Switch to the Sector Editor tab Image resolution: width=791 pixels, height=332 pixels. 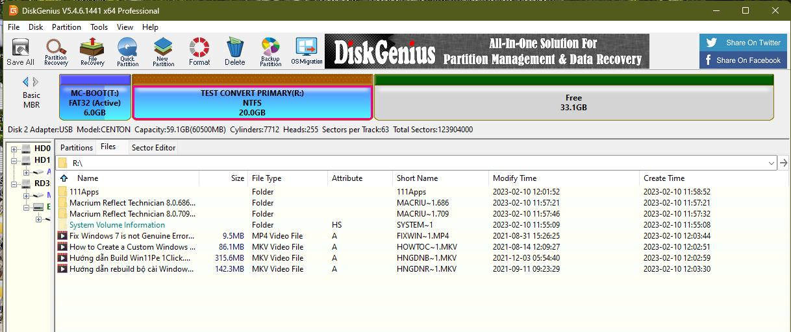tap(153, 148)
